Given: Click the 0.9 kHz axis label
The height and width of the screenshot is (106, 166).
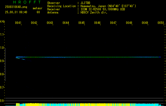Looking at the screenshot, I should (2, 61).
